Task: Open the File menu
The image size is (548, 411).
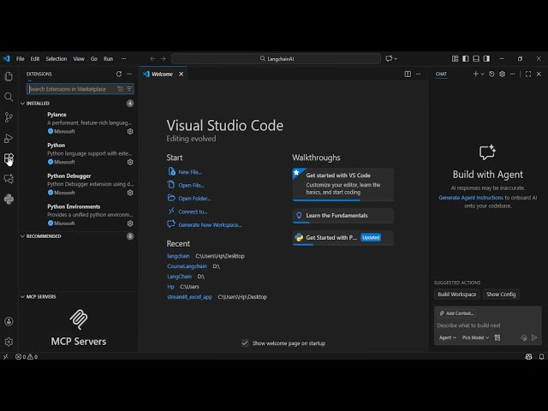Action: tap(21, 59)
